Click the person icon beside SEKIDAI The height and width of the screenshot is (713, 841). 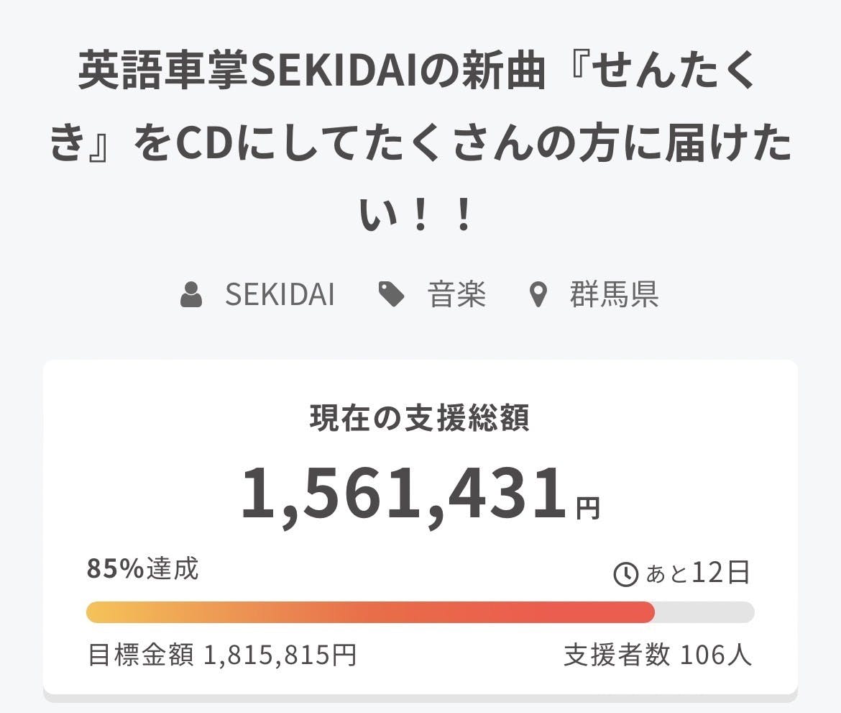[191, 295]
